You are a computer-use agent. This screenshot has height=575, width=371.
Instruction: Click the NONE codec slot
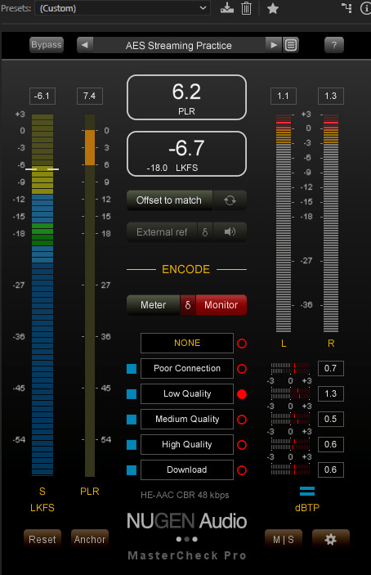pyautogui.click(x=187, y=344)
